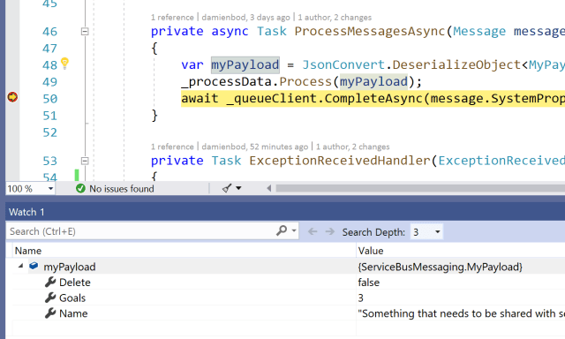Image resolution: width=565 pixels, height=339 pixels.
Task: Click the '1 reference' CodeLens above ProcessMessagesAsync
Action: click(x=172, y=18)
